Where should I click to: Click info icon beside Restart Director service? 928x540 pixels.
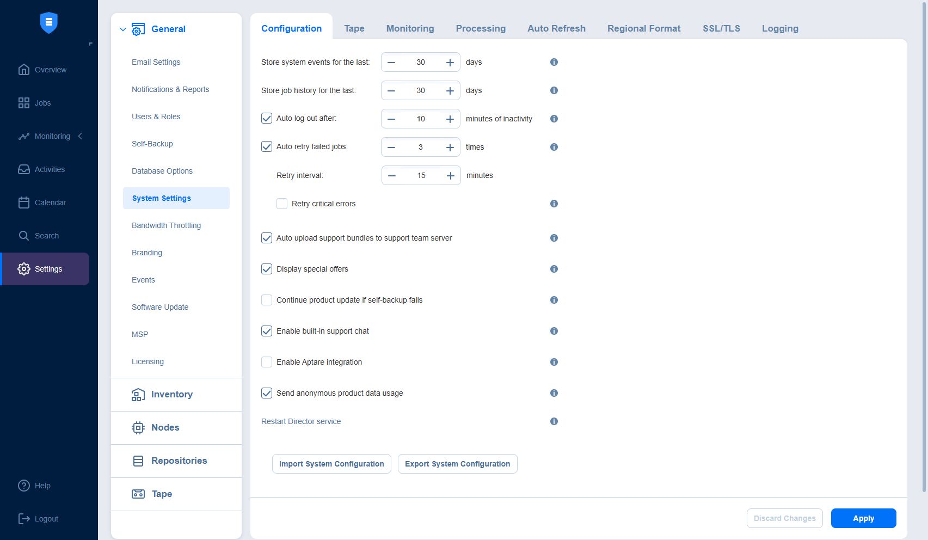point(554,421)
